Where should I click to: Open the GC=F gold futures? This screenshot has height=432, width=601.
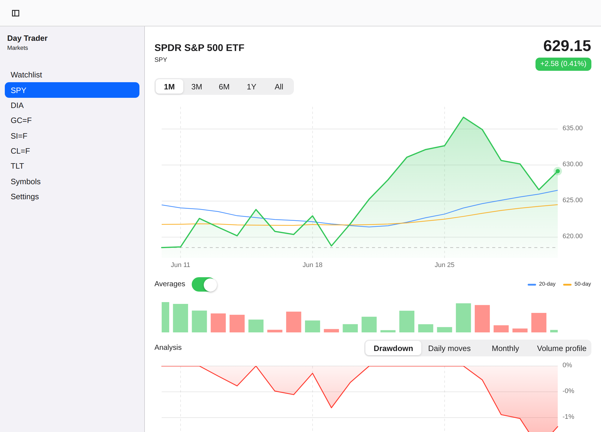pos(72,120)
